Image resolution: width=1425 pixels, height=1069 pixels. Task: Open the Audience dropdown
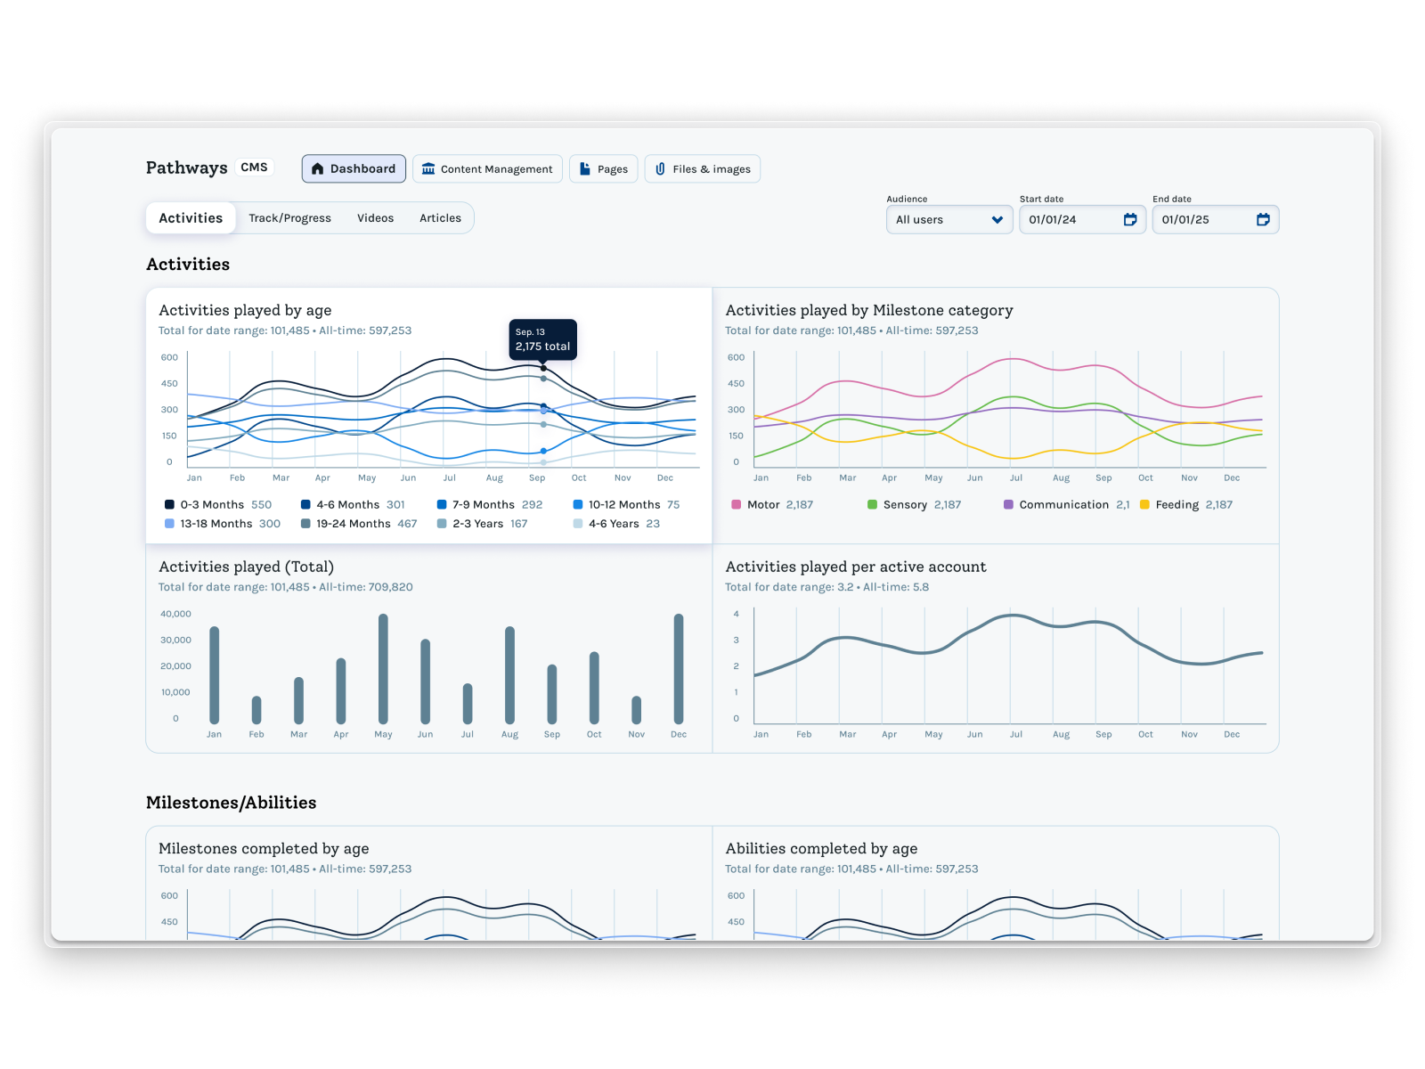pos(949,219)
